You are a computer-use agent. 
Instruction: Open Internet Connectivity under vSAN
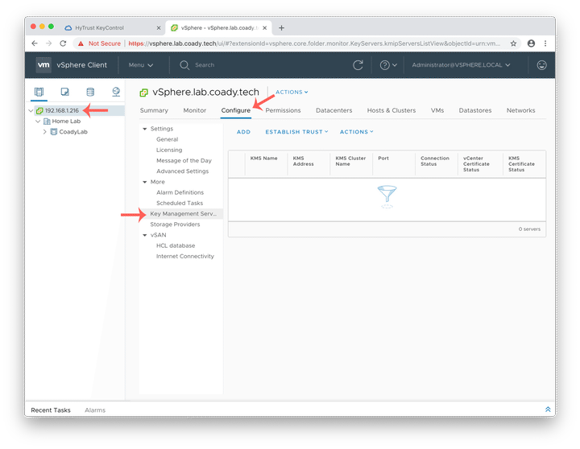tap(185, 257)
